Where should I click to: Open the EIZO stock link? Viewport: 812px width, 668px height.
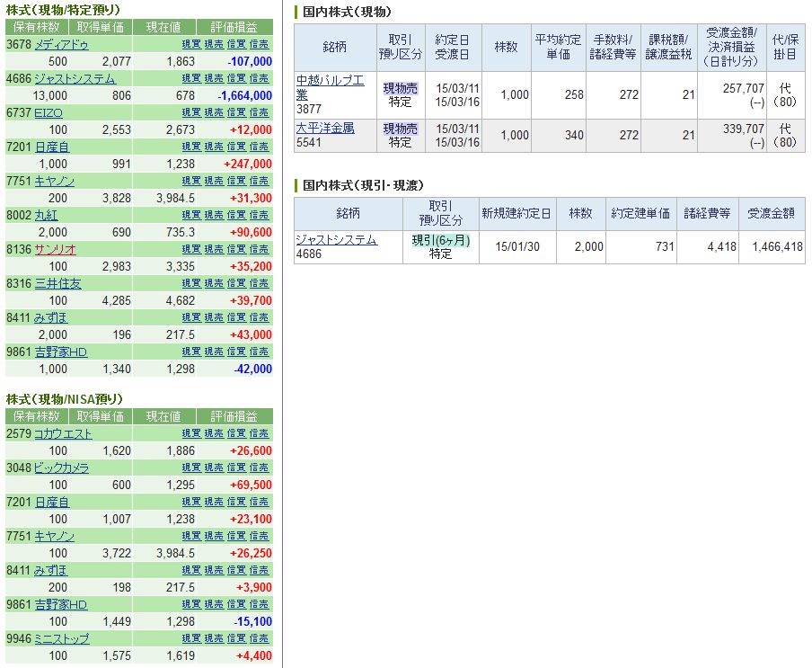pyautogui.click(x=49, y=112)
